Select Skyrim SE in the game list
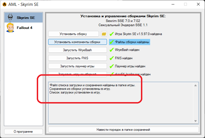 tap(26, 18)
